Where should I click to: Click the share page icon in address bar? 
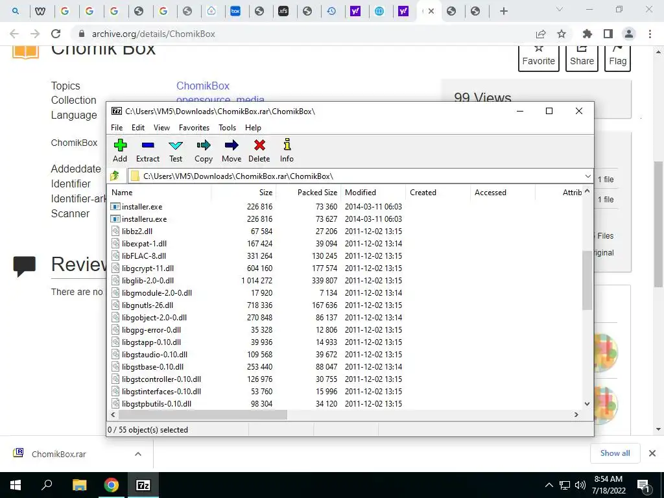(540, 34)
